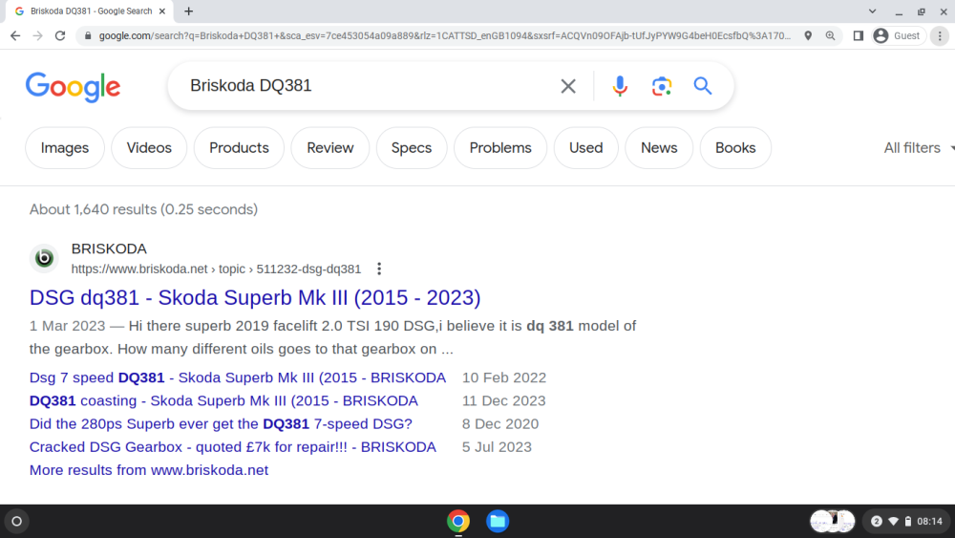This screenshot has height=538, width=955.
Task: Click the browser back arrow
Action: 15,36
